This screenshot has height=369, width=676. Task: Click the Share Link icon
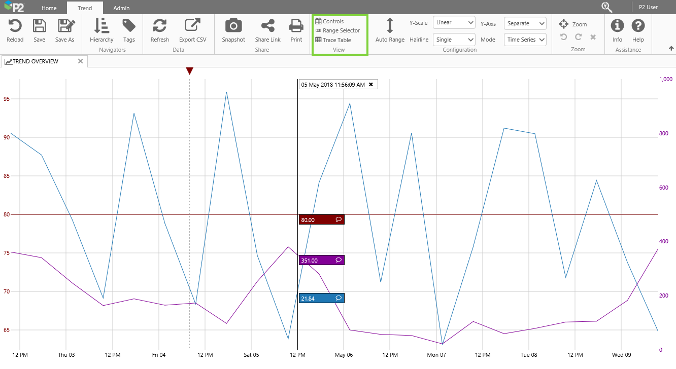(267, 26)
